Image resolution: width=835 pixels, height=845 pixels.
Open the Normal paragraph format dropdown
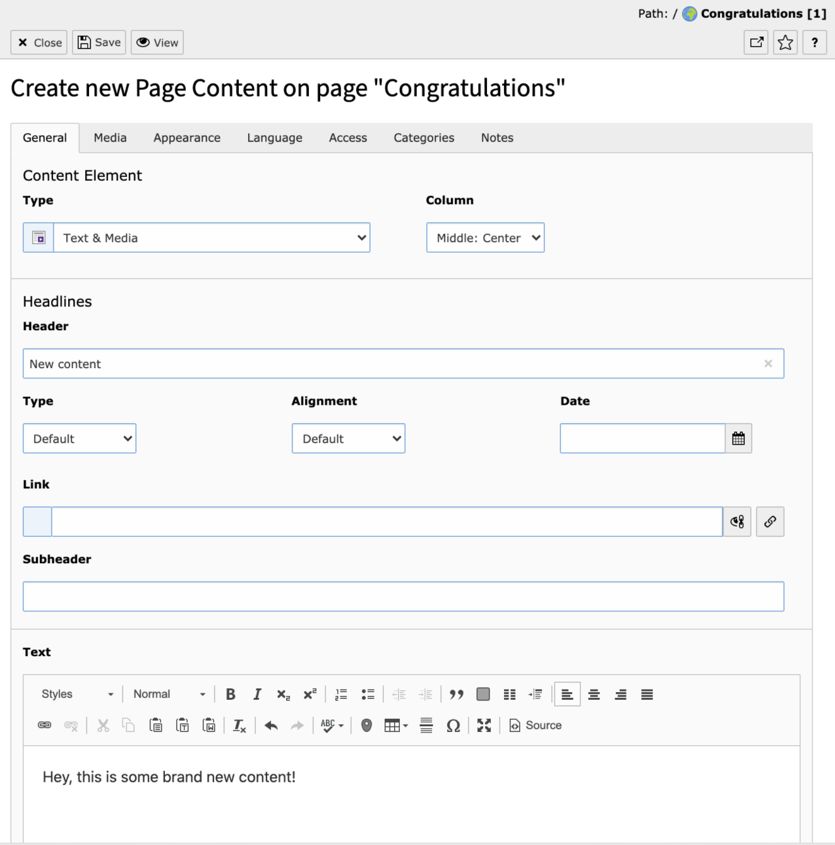(x=169, y=694)
